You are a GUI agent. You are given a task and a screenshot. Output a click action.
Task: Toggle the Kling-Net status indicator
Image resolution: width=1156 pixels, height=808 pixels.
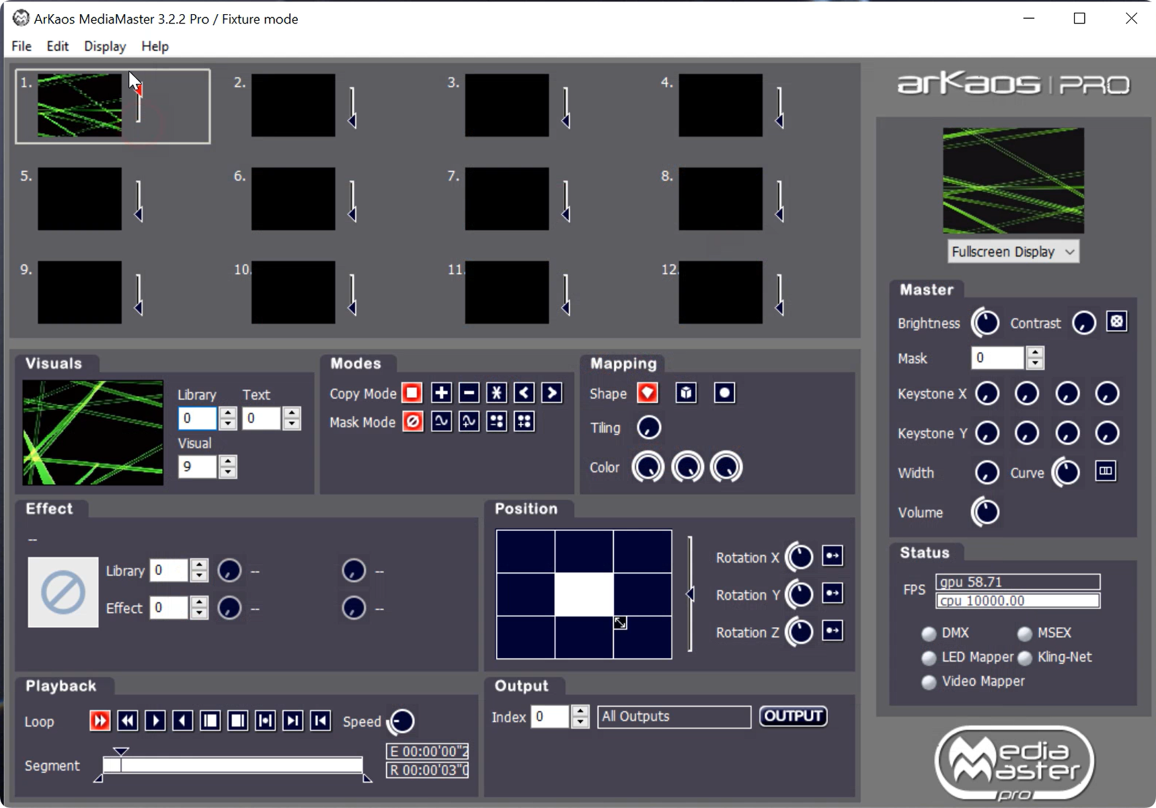pyautogui.click(x=1025, y=657)
